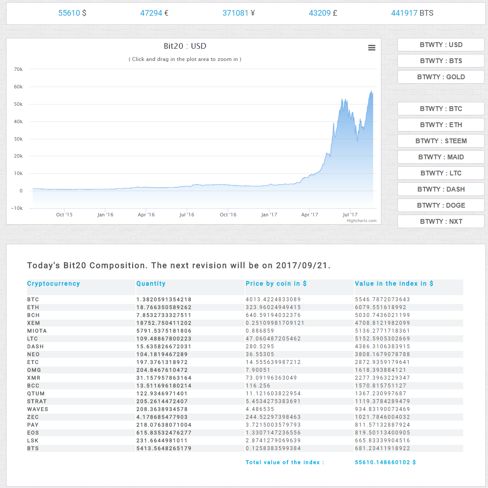Click EOS quantity 615.83532476277
The image size is (488, 488).
[164, 433]
